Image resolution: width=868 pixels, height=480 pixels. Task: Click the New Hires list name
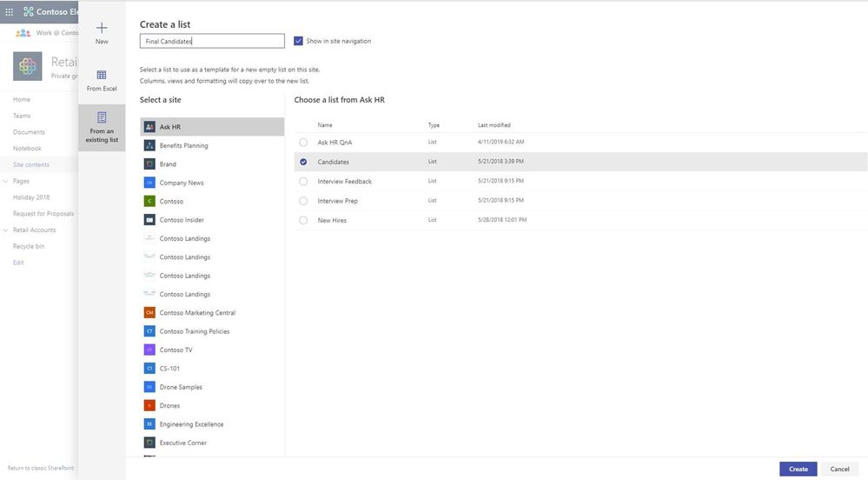[x=332, y=220]
